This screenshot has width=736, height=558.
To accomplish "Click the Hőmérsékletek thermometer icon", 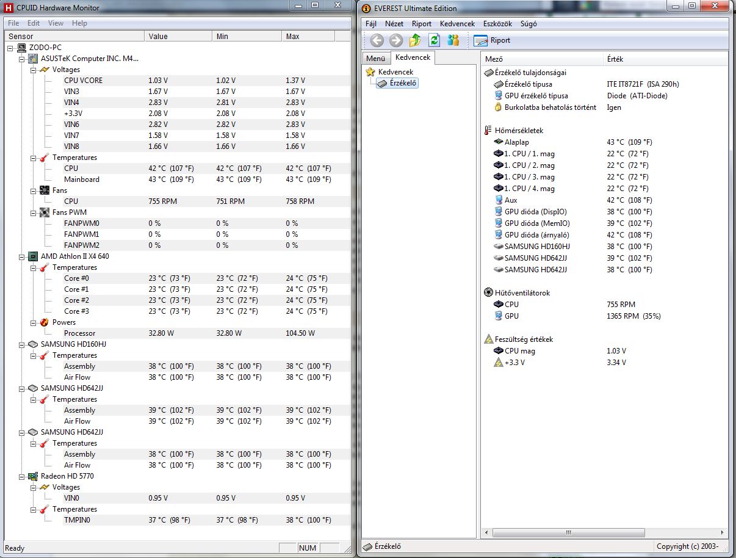I will [488, 131].
